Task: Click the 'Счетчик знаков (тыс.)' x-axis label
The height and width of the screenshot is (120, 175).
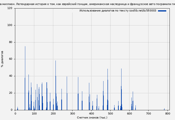Action: [92, 117]
